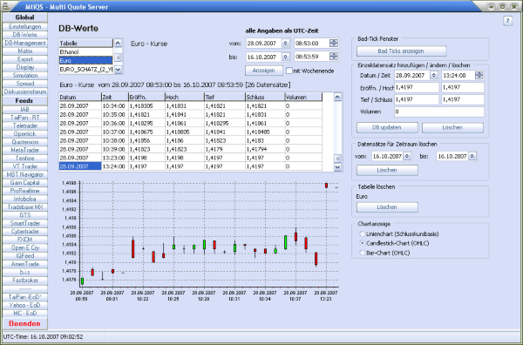Select the Gain Capital feed
523x345 pixels.
pyautogui.click(x=25, y=183)
